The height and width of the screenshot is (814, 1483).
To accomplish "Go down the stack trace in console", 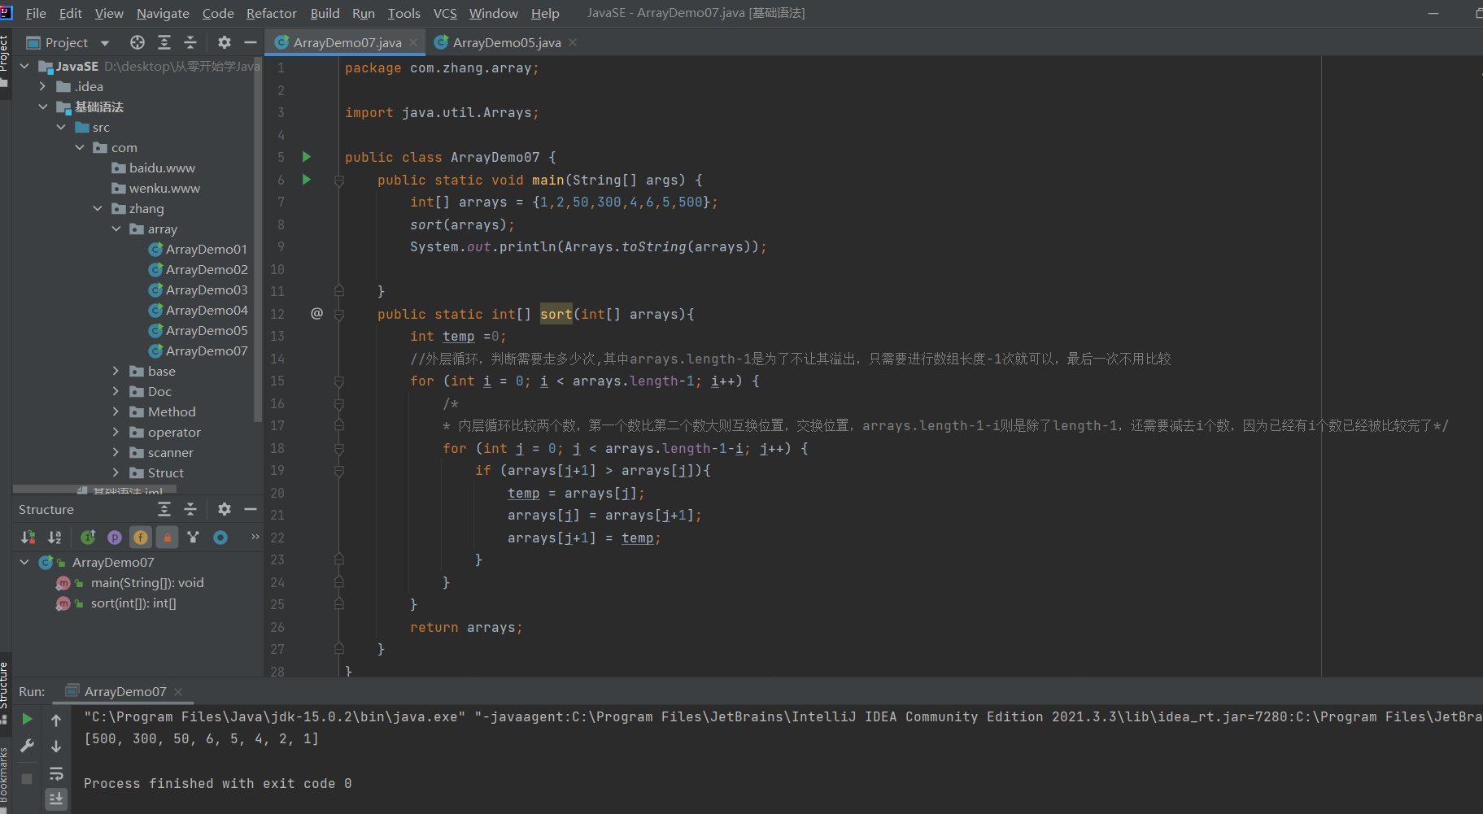I will (56, 746).
